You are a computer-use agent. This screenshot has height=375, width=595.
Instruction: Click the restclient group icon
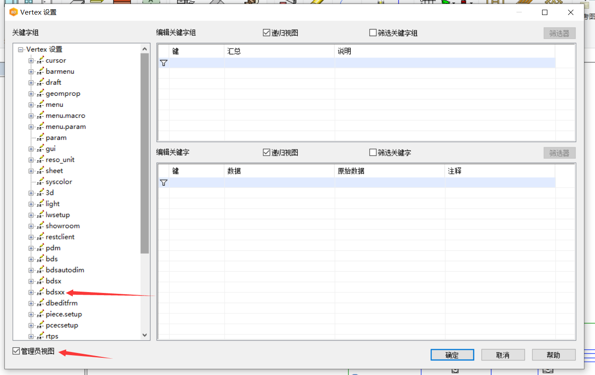[41, 237]
